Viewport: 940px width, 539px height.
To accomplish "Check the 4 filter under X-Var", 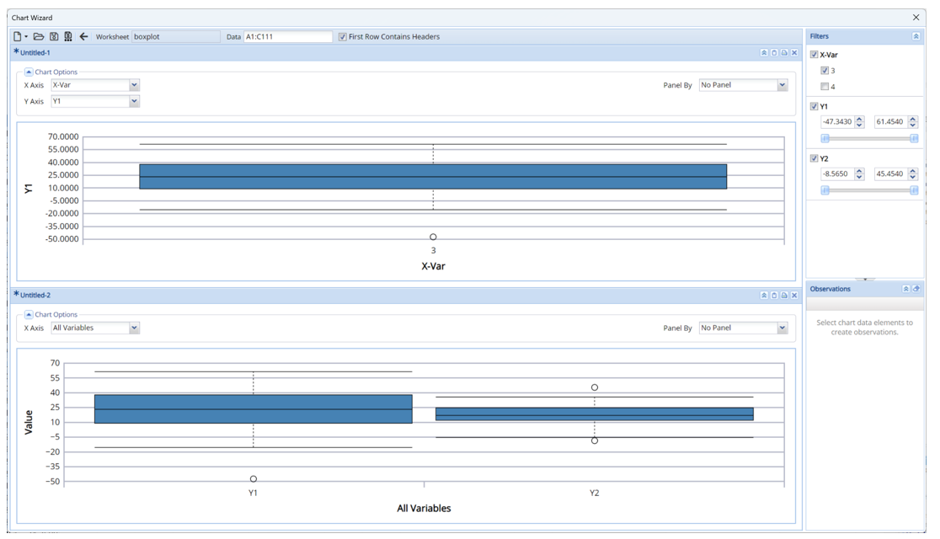I will pos(824,86).
